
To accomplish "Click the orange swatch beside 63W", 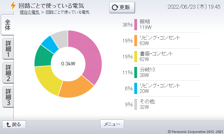I will [x=136, y=41].
